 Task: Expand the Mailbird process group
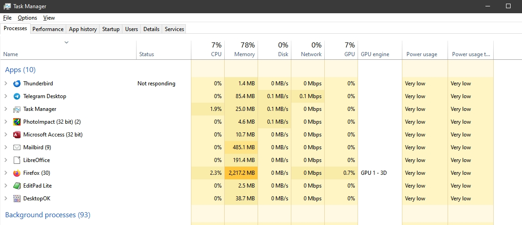(x=5, y=147)
